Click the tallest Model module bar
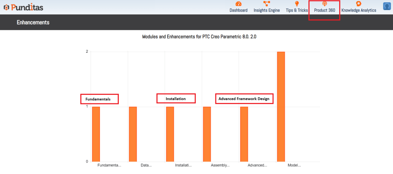 pos(281,107)
